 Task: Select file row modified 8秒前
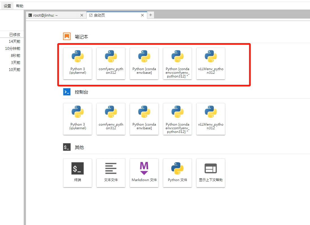[12, 55]
